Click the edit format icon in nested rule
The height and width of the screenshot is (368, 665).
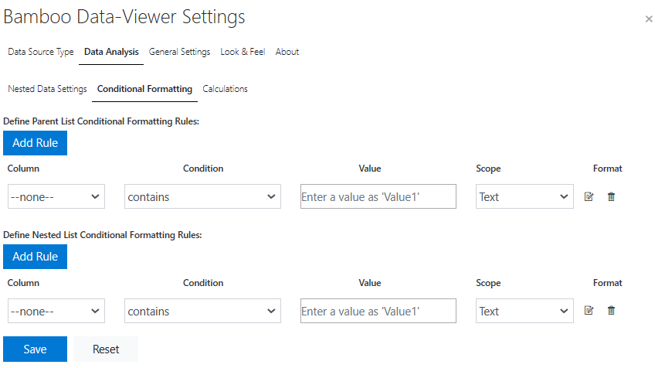click(589, 311)
